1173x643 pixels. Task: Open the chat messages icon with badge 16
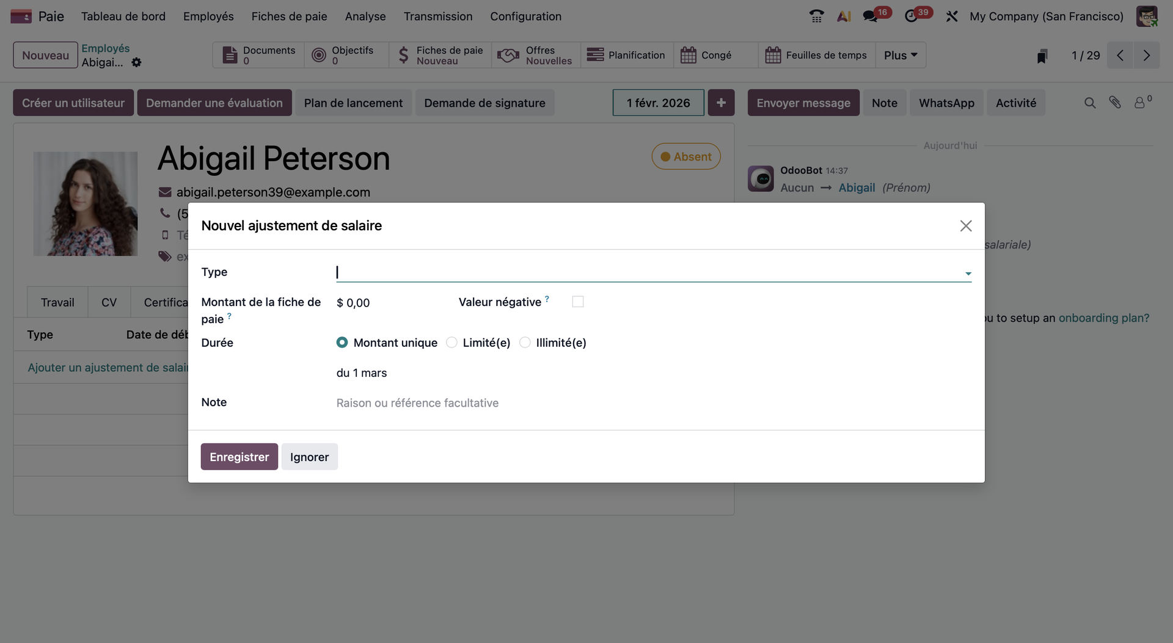[871, 16]
